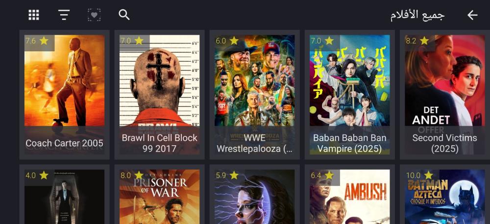Open the search magnifier
This screenshot has height=224, width=490.
click(x=124, y=15)
